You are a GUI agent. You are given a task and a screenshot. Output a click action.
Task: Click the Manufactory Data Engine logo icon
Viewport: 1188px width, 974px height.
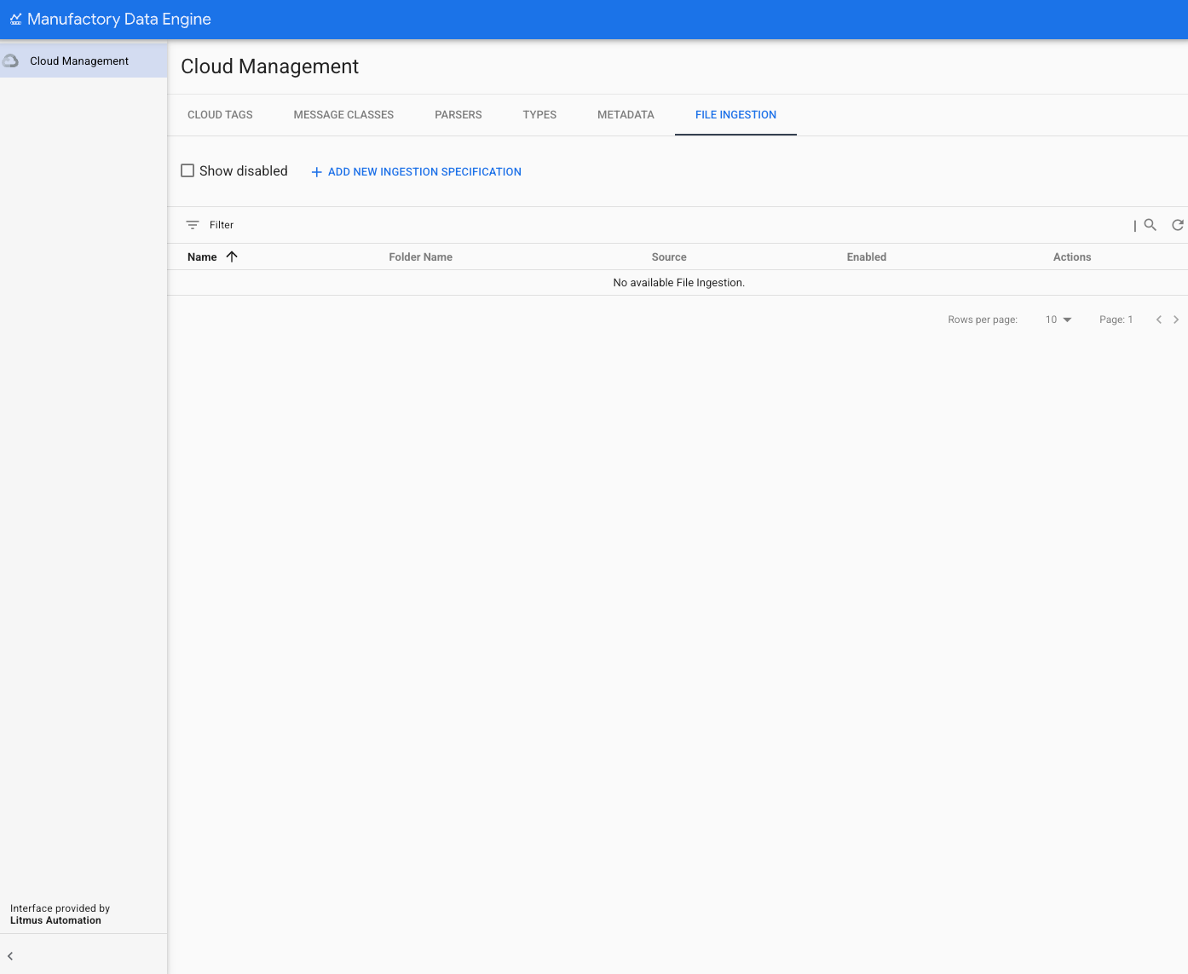17,19
